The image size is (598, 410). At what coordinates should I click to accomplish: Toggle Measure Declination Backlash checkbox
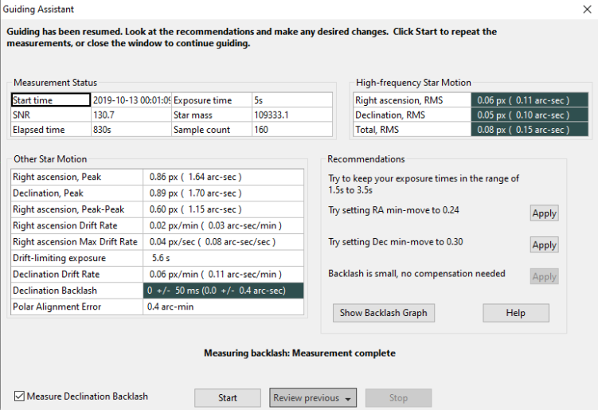click(x=20, y=396)
